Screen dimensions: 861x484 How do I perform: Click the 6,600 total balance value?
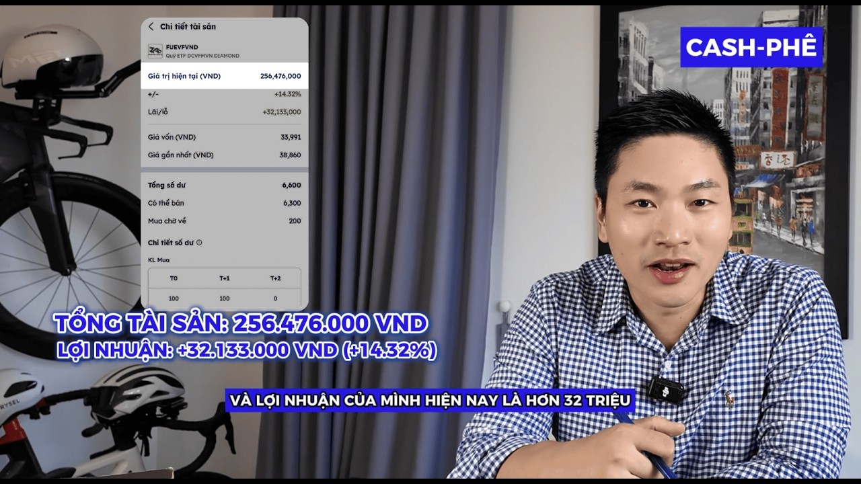pyautogui.click(x=292, y=185)
